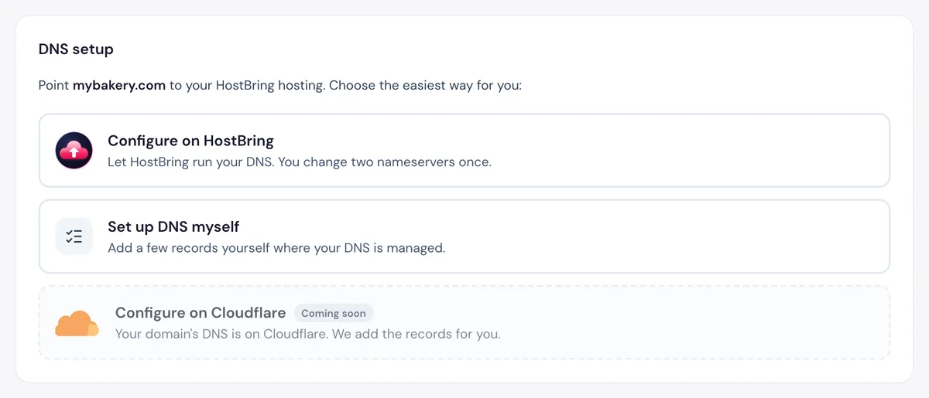Click the Configure on Cloudflare heading
This screenshot has height=398, width=929.
[x=201, y=313]
